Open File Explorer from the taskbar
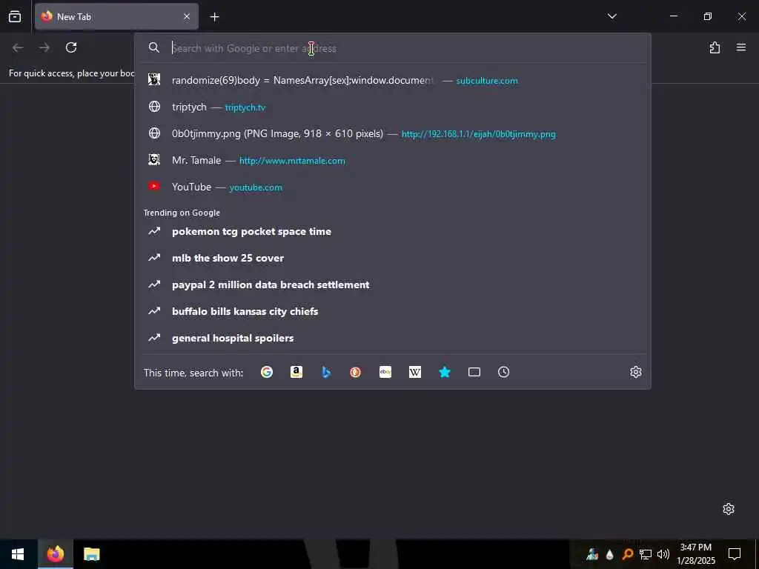The width and height of the screenshot is (759, 569). click(91, 554)
